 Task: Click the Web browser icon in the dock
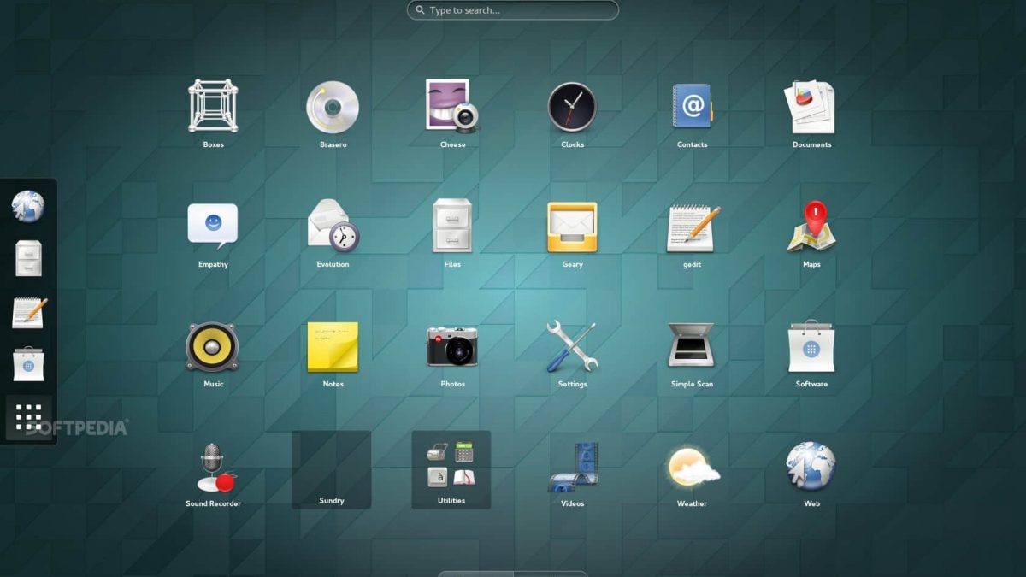pos(27,206)
